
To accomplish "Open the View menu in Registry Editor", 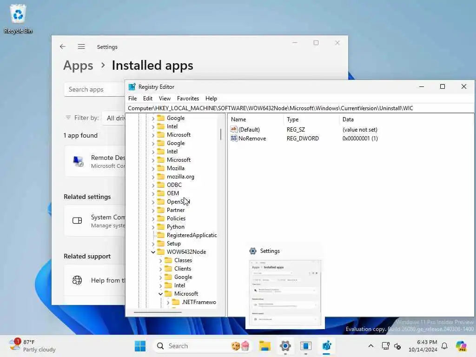I will pos(165,99).
